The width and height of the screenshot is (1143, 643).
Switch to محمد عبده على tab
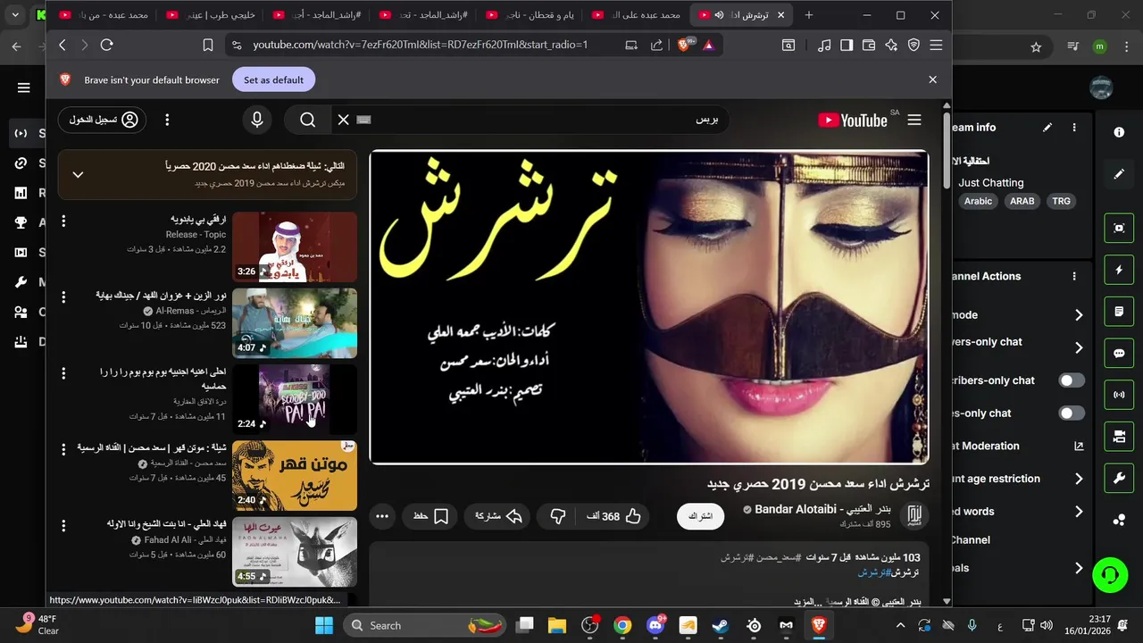(635, 15)
